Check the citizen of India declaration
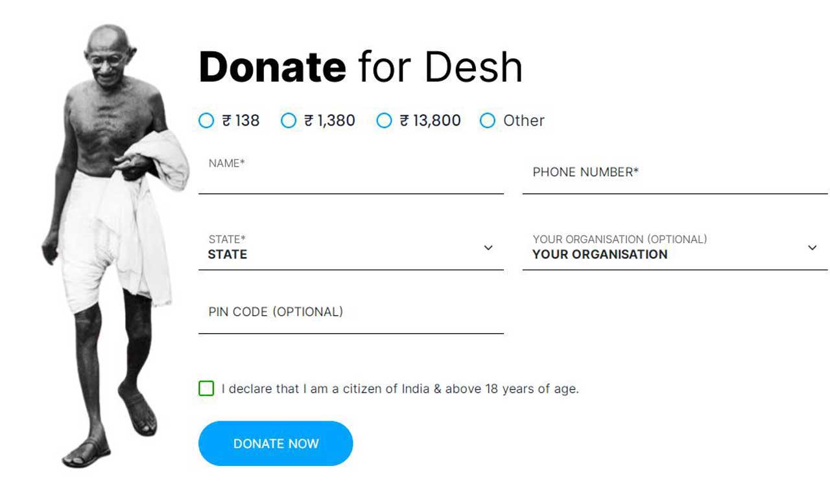Image resolution: width=830 pixels, height=486 pixels. [205, 389]
